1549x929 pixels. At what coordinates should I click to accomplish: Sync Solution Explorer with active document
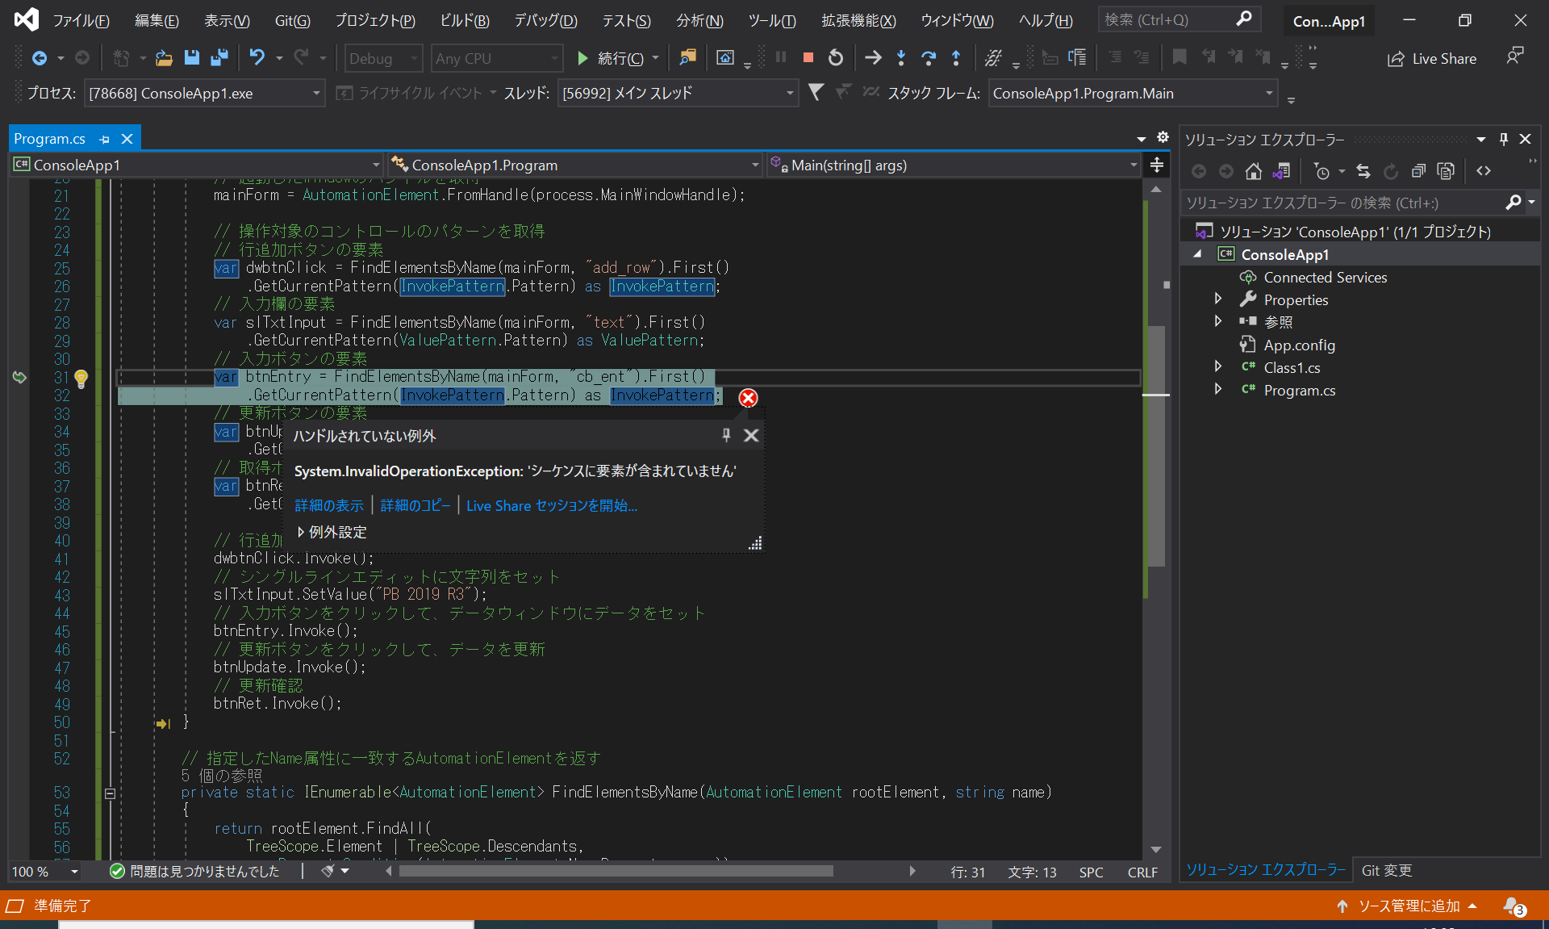point(1363,171)
